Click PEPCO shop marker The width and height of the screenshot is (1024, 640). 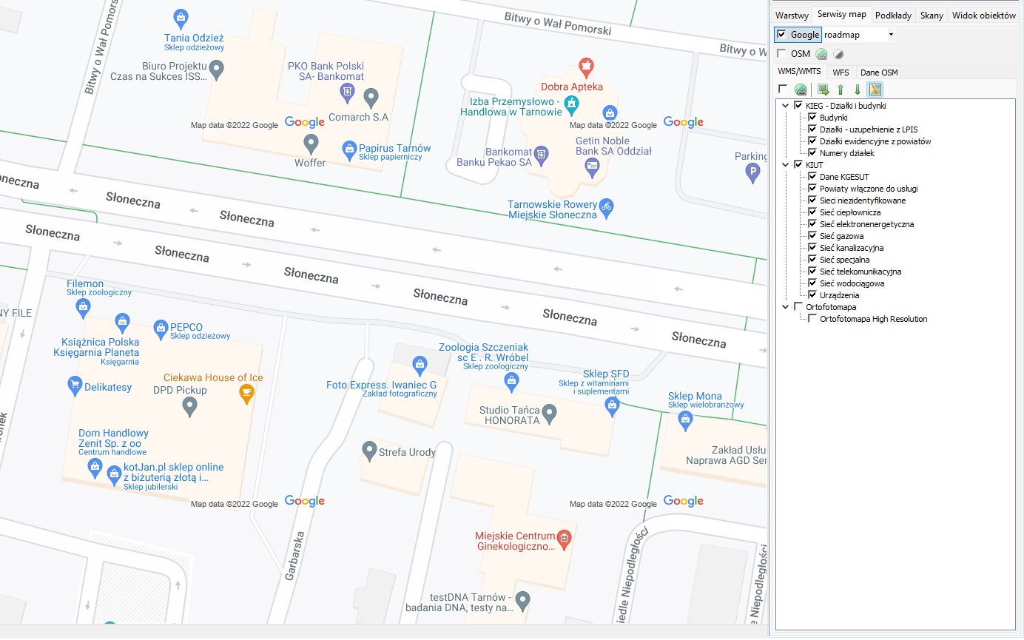(161, 328)
